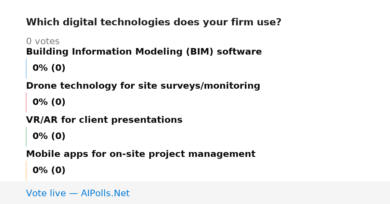Click the (BIM) abbreviation in first option
This screenshot has height=204, width=390.
(200, 52)
